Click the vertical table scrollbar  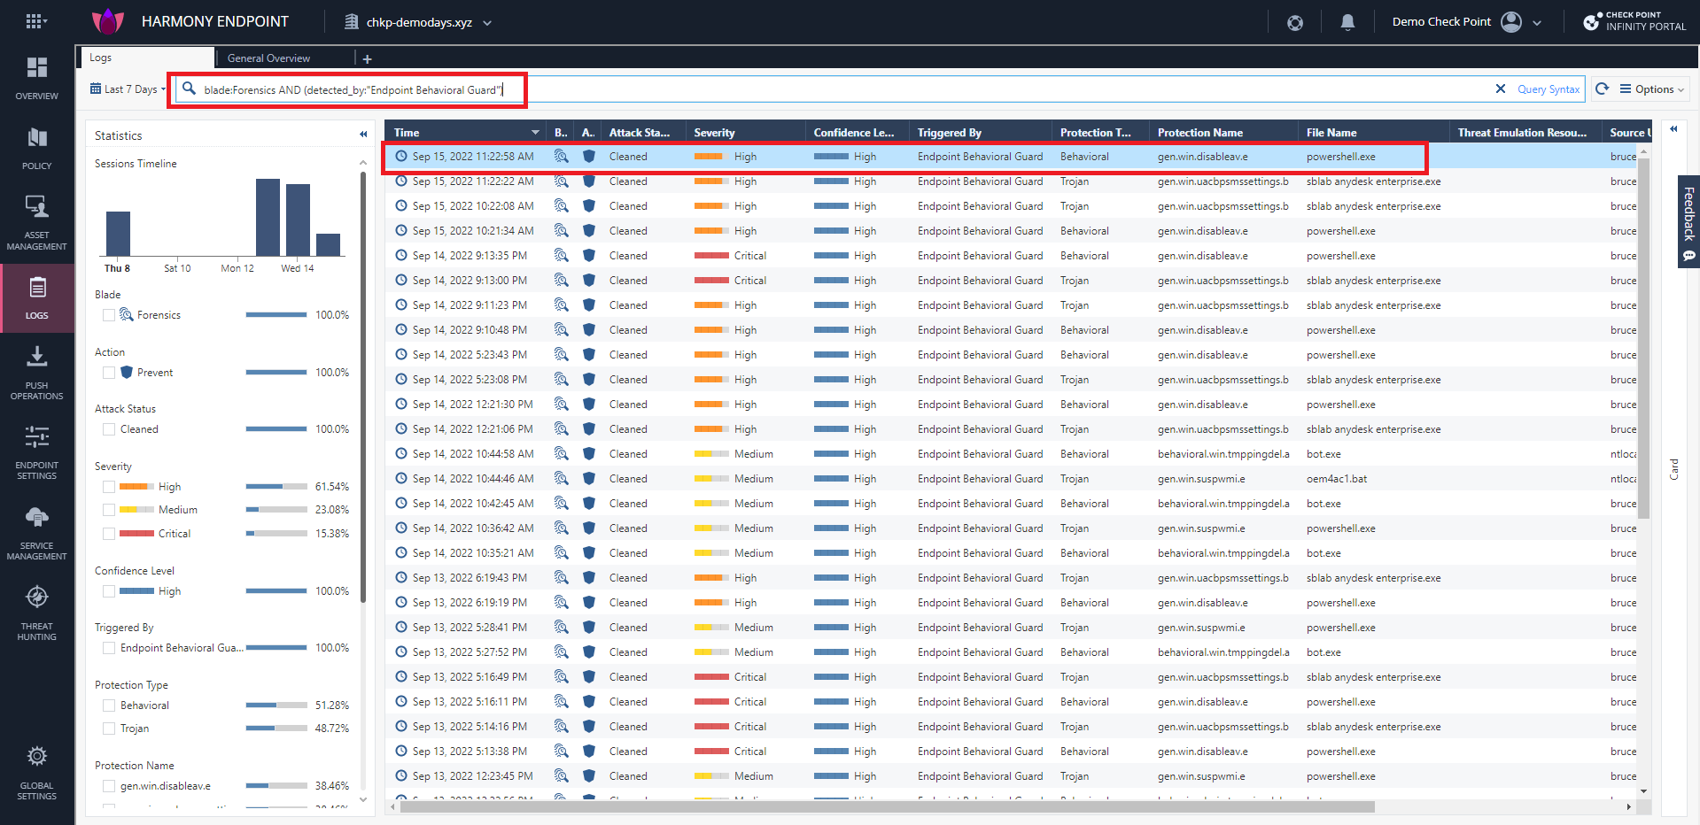coord(1644,337)
